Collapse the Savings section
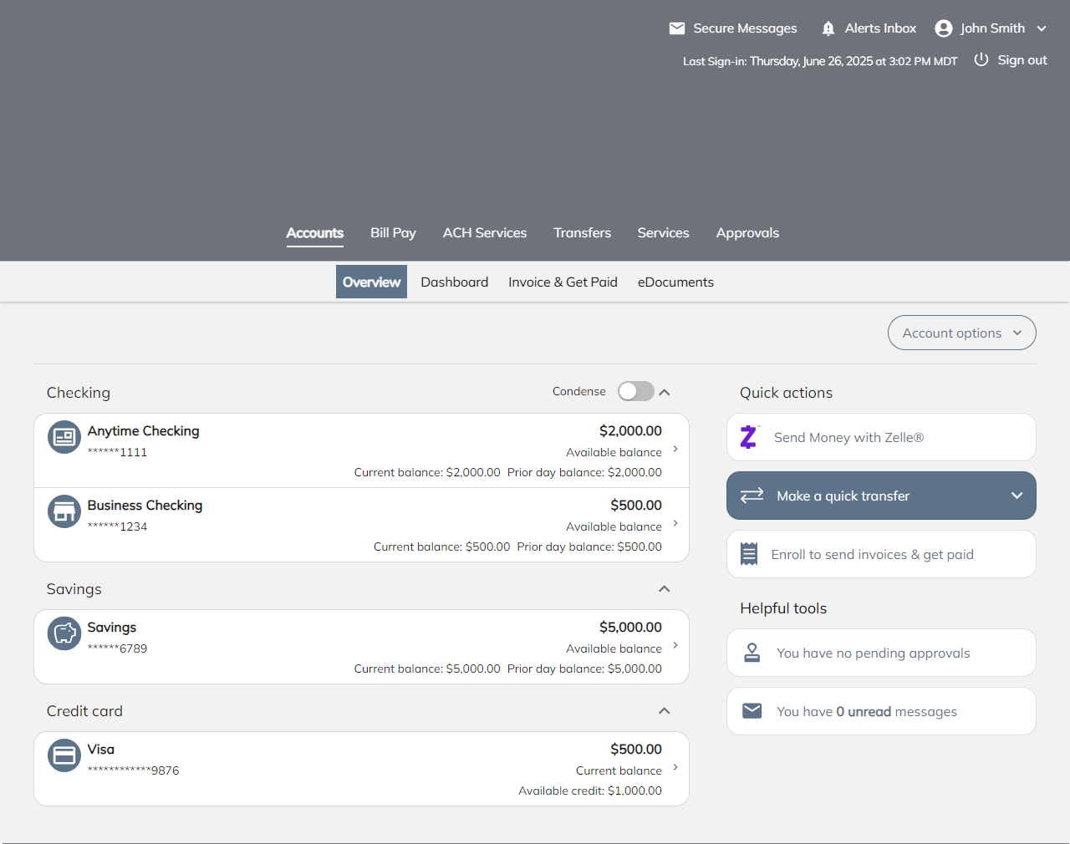Viewport: 1070px width, 844px height. click(x=664, y=589)
